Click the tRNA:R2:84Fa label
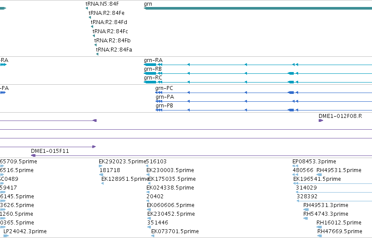The image size is (372, 238). pos(114,50)
